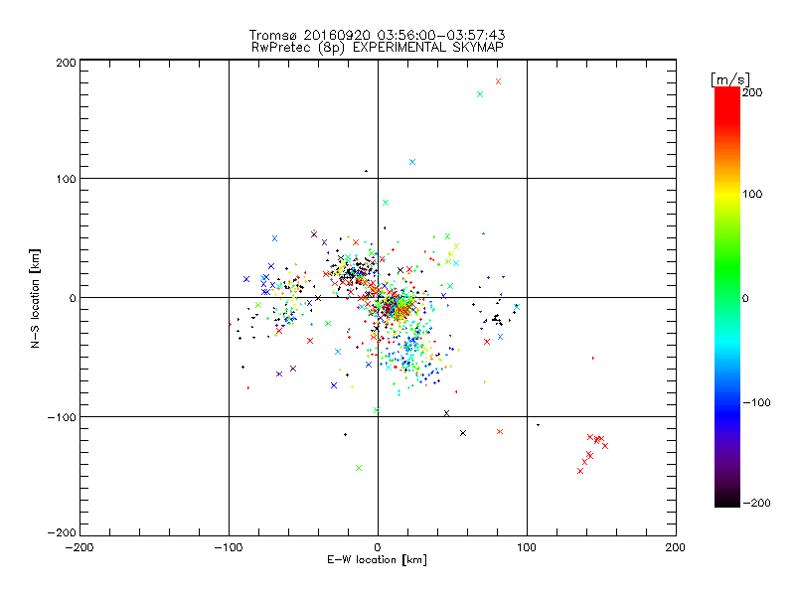Click the "N-S location [km]" axis label

tap(35, 298)
